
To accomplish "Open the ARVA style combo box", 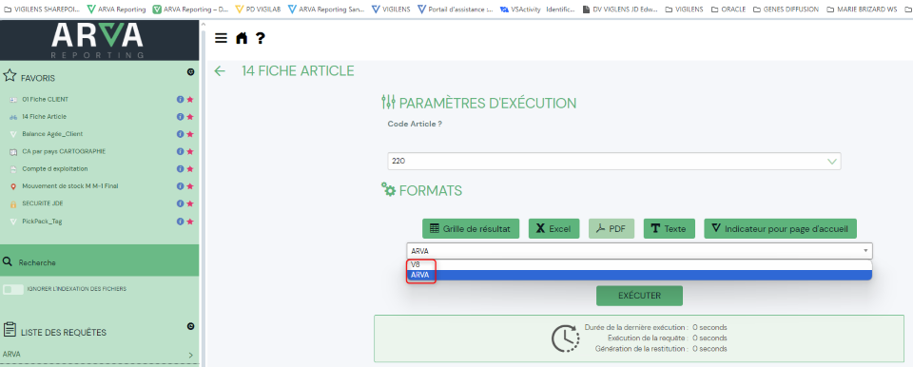I will tap(639, 251).
